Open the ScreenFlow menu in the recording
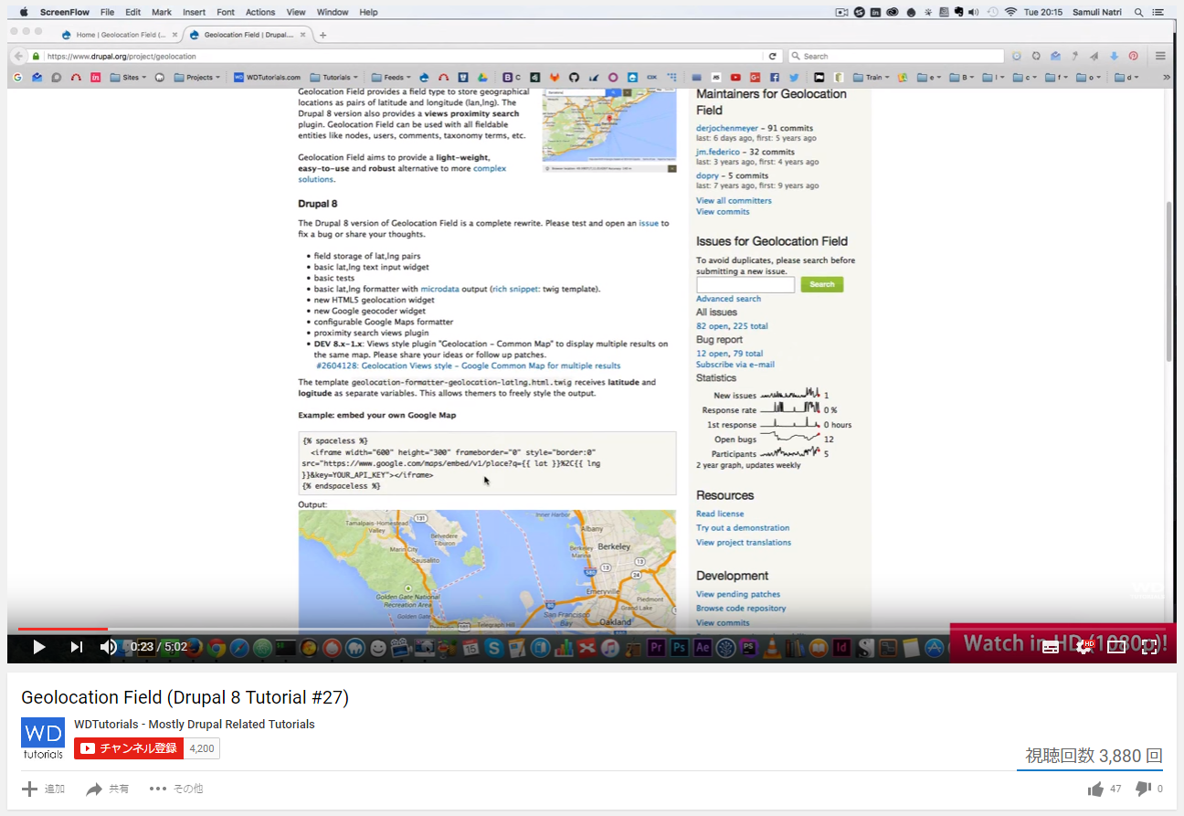This screenshot has width=1184, height=816. click(63, 12)
